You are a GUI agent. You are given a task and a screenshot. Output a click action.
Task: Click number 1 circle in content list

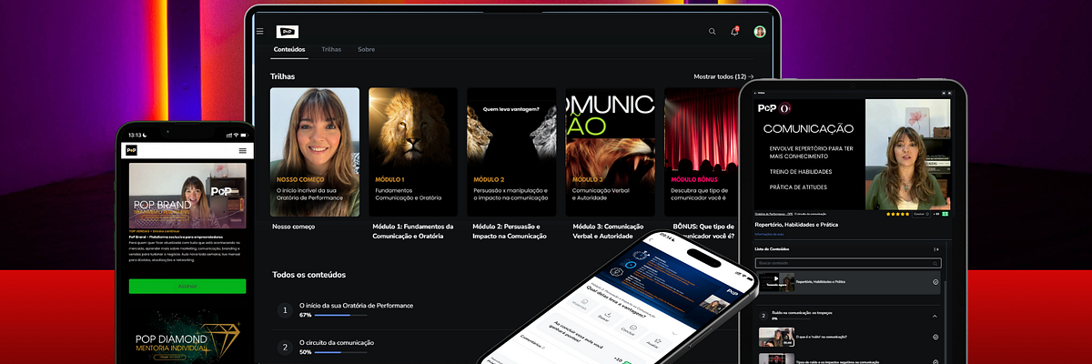[284, 310]
